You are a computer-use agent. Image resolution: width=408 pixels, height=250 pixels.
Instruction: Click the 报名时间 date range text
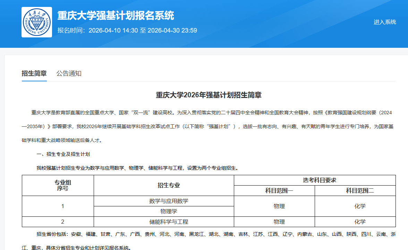coord(127,30)
